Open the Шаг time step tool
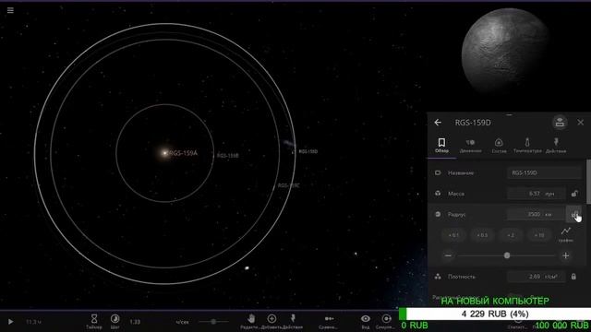 115,322
